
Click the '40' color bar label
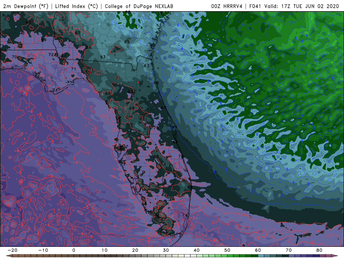pyautogui.click(x=197, y=250)
